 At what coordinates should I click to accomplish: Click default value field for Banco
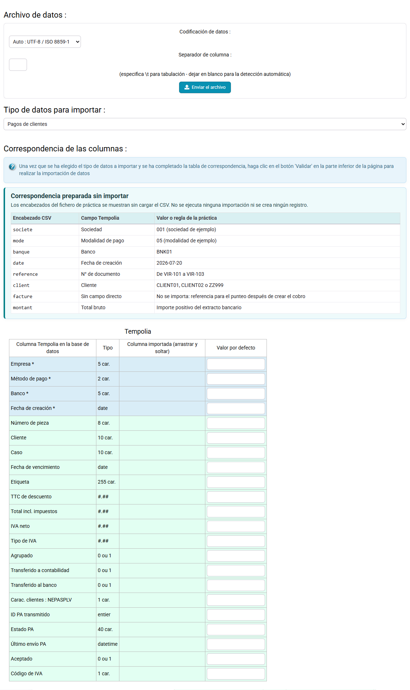[x=236, y=394]
